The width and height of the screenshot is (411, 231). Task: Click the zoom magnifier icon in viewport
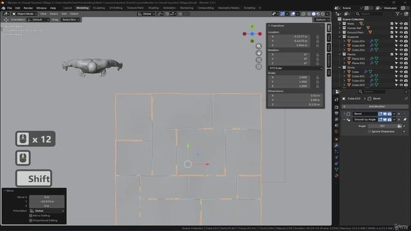click(x=259, y=46)
